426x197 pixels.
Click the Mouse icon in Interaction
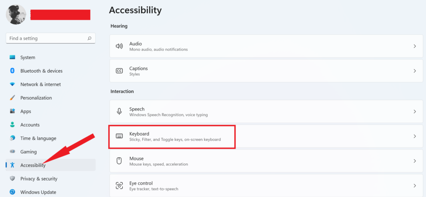click(x=119, y=161)
